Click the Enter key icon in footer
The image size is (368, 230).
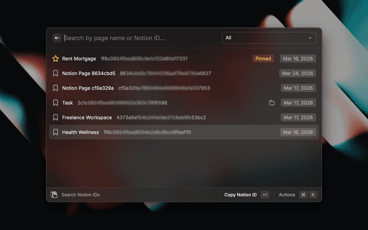point(264,195)
